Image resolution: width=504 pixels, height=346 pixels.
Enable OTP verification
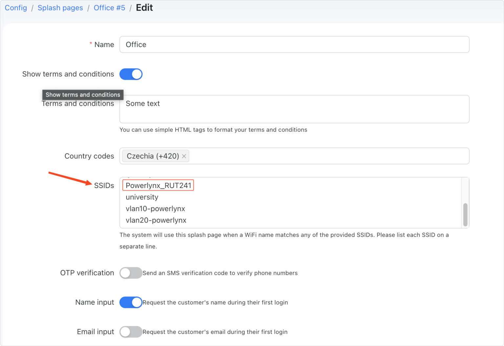[131, 273]
